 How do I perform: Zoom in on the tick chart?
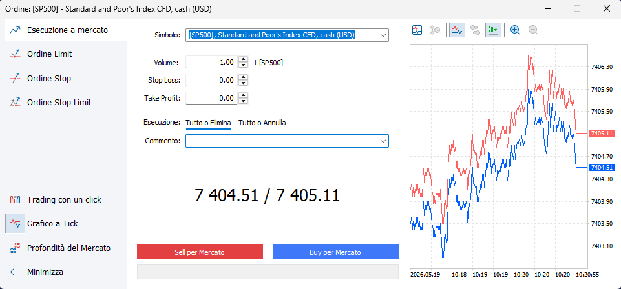pyautogui.click(x=515, y=30)
